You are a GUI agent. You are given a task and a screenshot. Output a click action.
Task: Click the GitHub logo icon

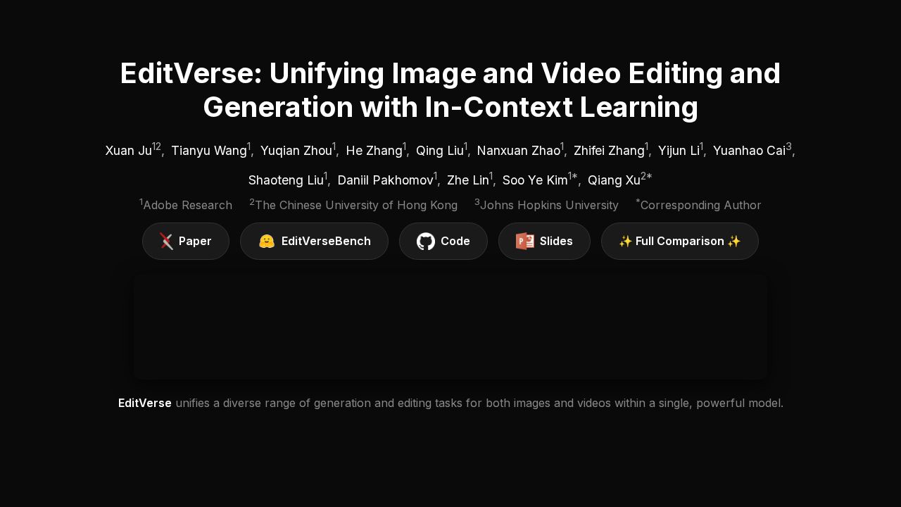coord(426,242)
